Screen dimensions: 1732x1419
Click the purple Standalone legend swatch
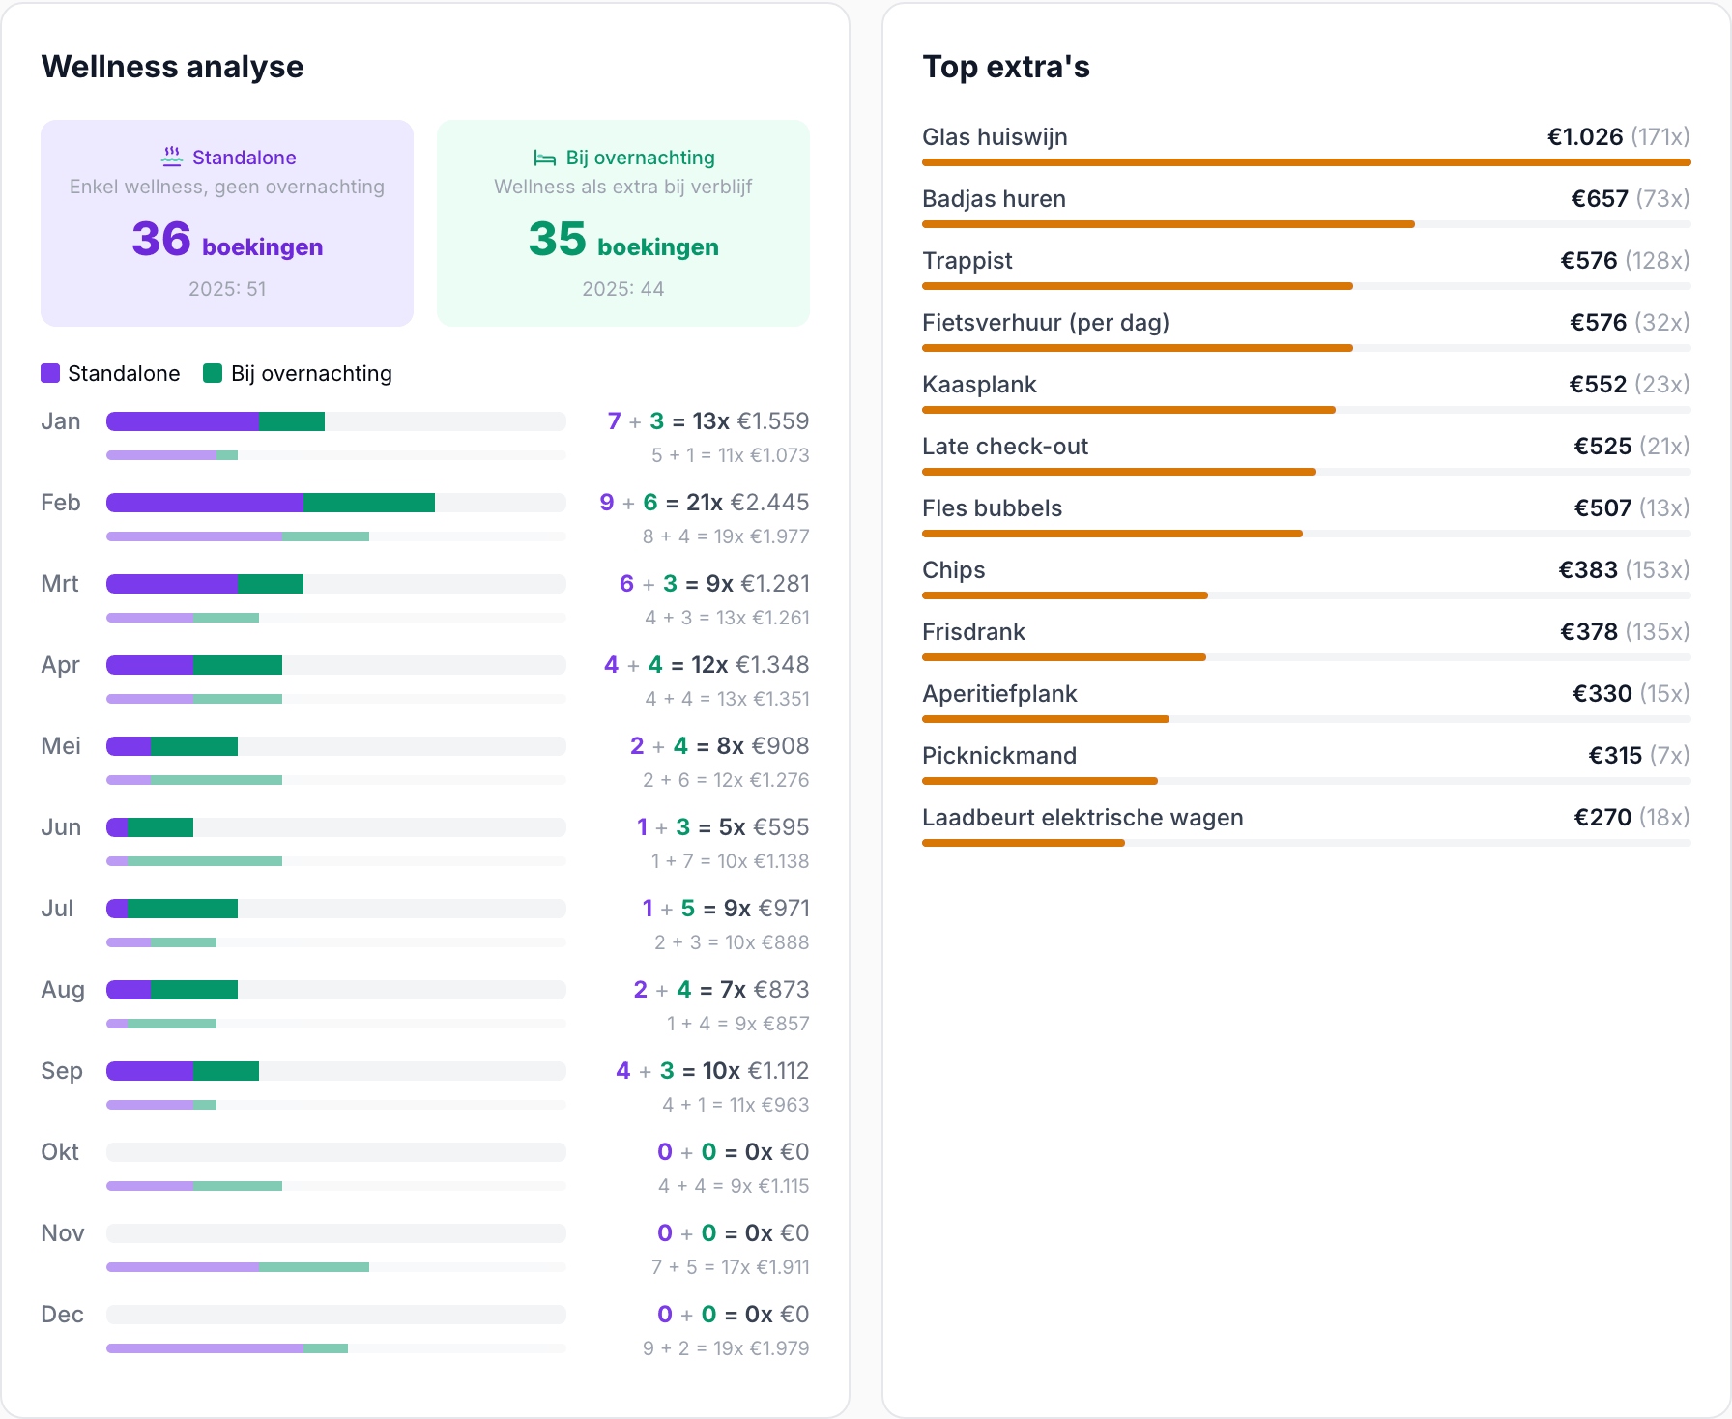[x=50, y=373]
